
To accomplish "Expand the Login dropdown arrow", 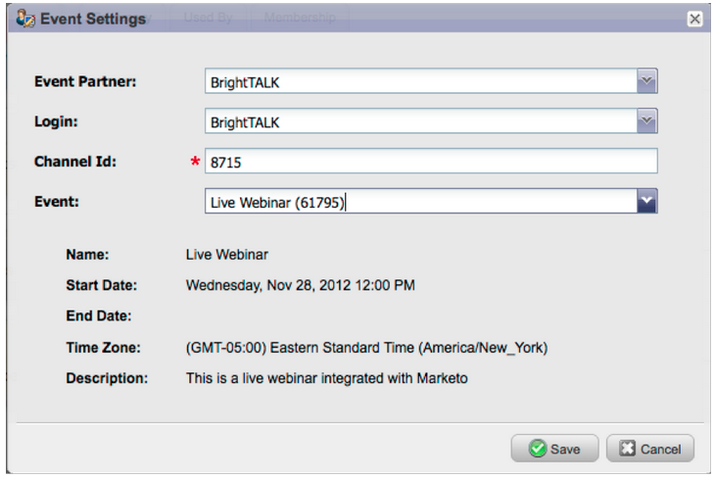I will 646,120.
